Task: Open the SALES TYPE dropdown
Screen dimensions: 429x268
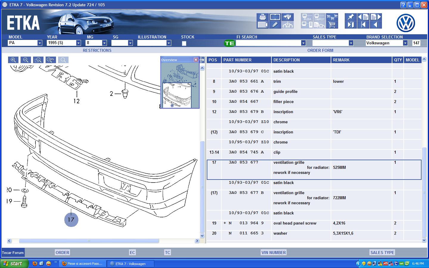Action: [x=351, y=43]
